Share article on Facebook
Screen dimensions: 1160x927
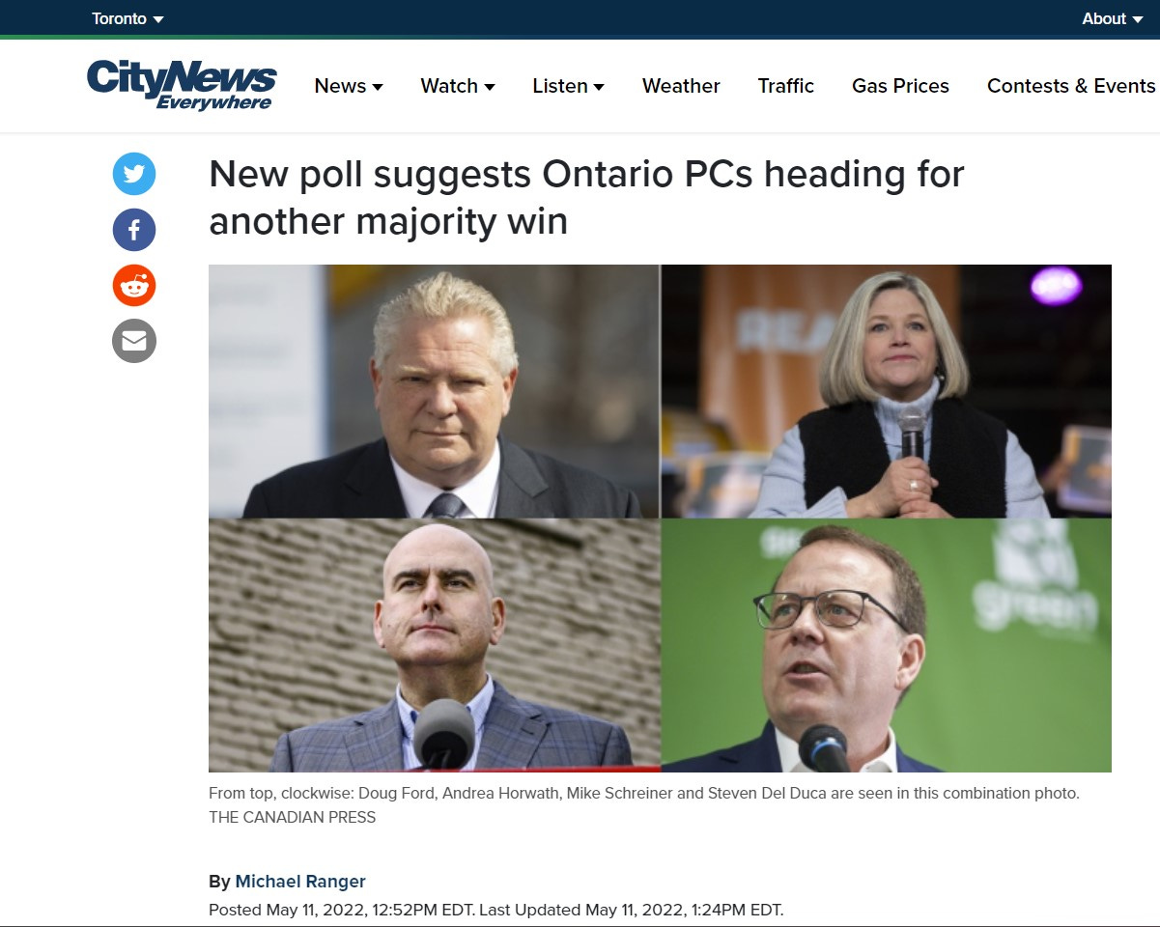pos(134,230)
